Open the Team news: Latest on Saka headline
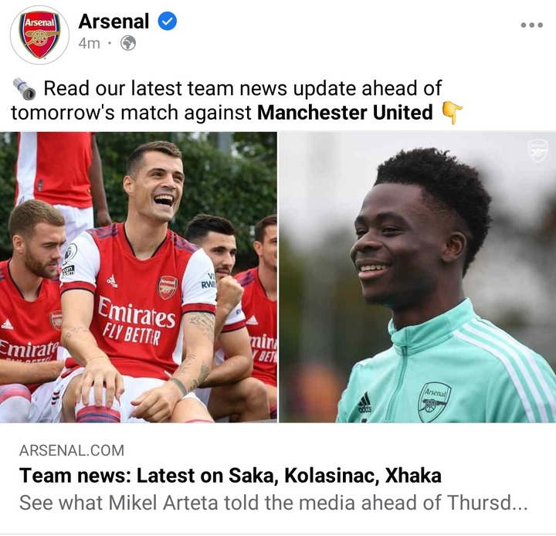The image size is (556, 536). tap(230, 475)
